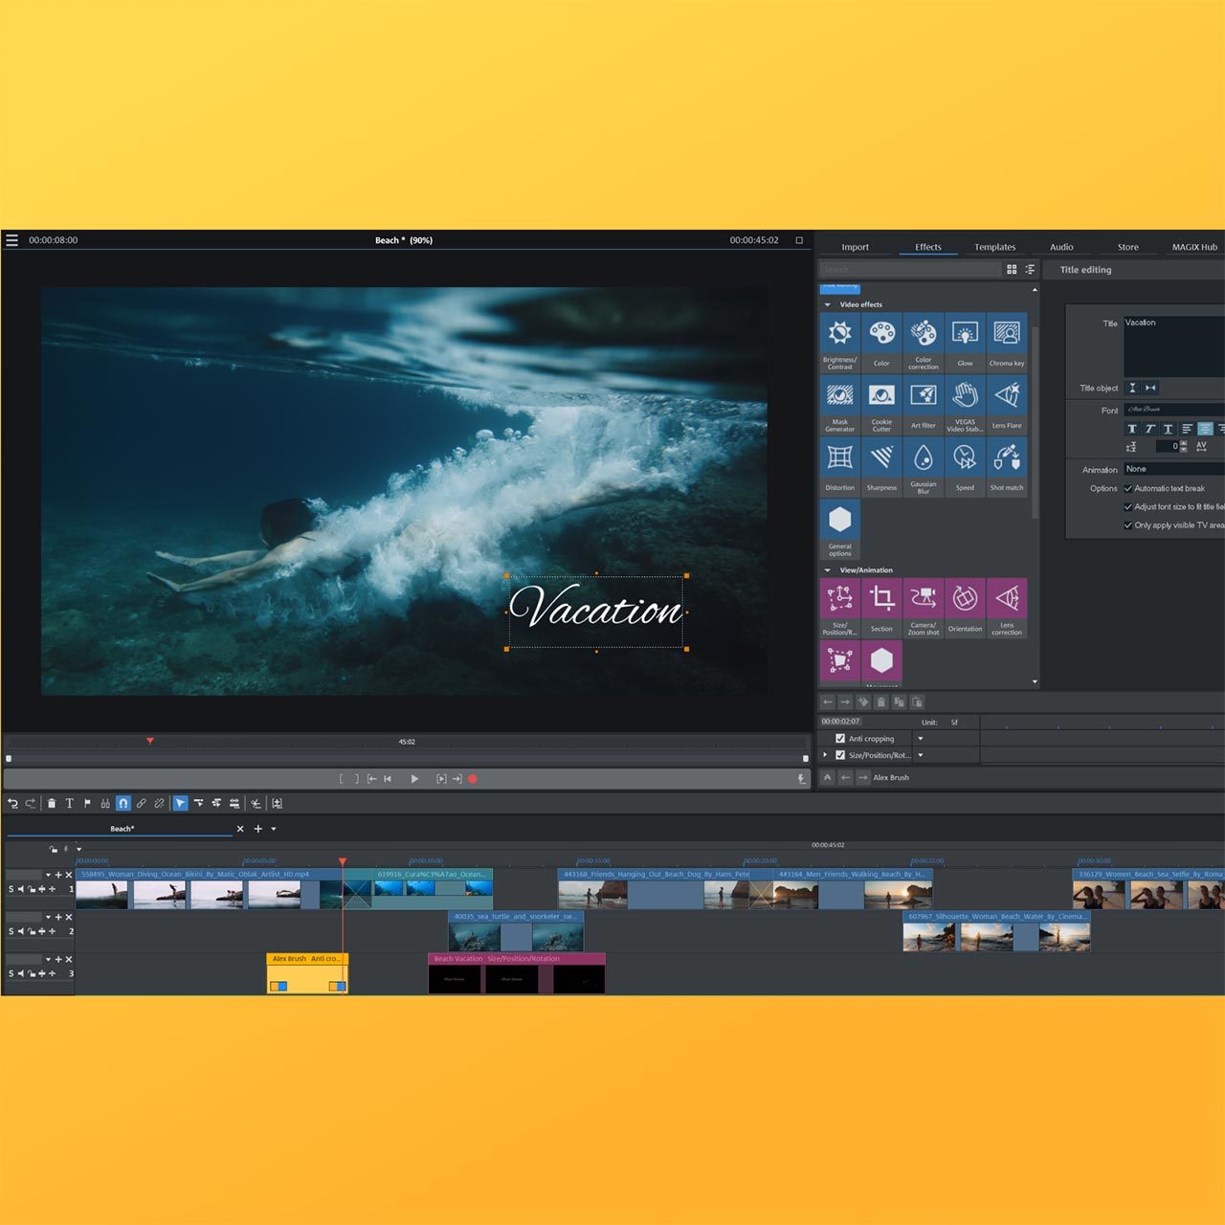The image size is (1225, 1225).
Task: Click the red record button
Action: (473, 779)
